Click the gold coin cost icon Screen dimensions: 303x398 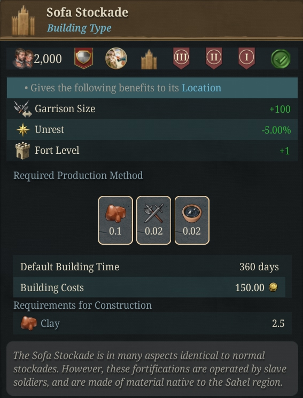273,287
